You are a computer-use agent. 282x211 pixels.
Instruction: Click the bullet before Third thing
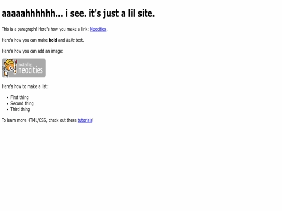click(x=7, y=110)
